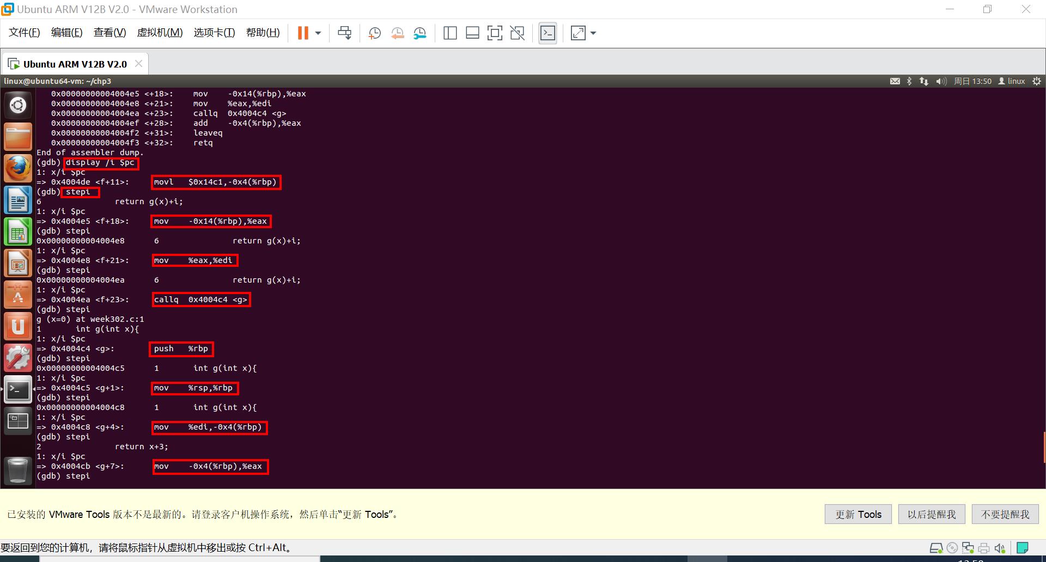Viewport: 1046px width, 562px height.
Task: Open the power options dropdown arrow
Action: click(x=318, y=33)
